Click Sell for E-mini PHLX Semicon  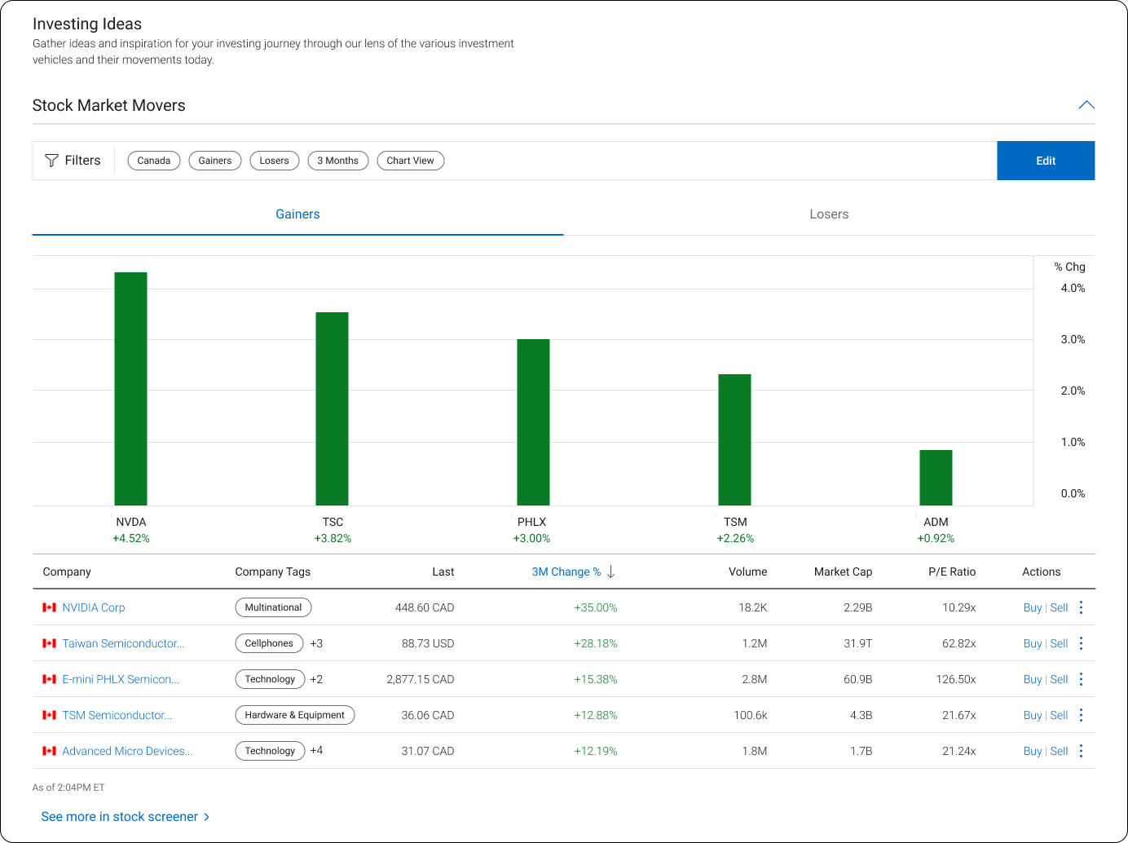tap(1059, 679)
